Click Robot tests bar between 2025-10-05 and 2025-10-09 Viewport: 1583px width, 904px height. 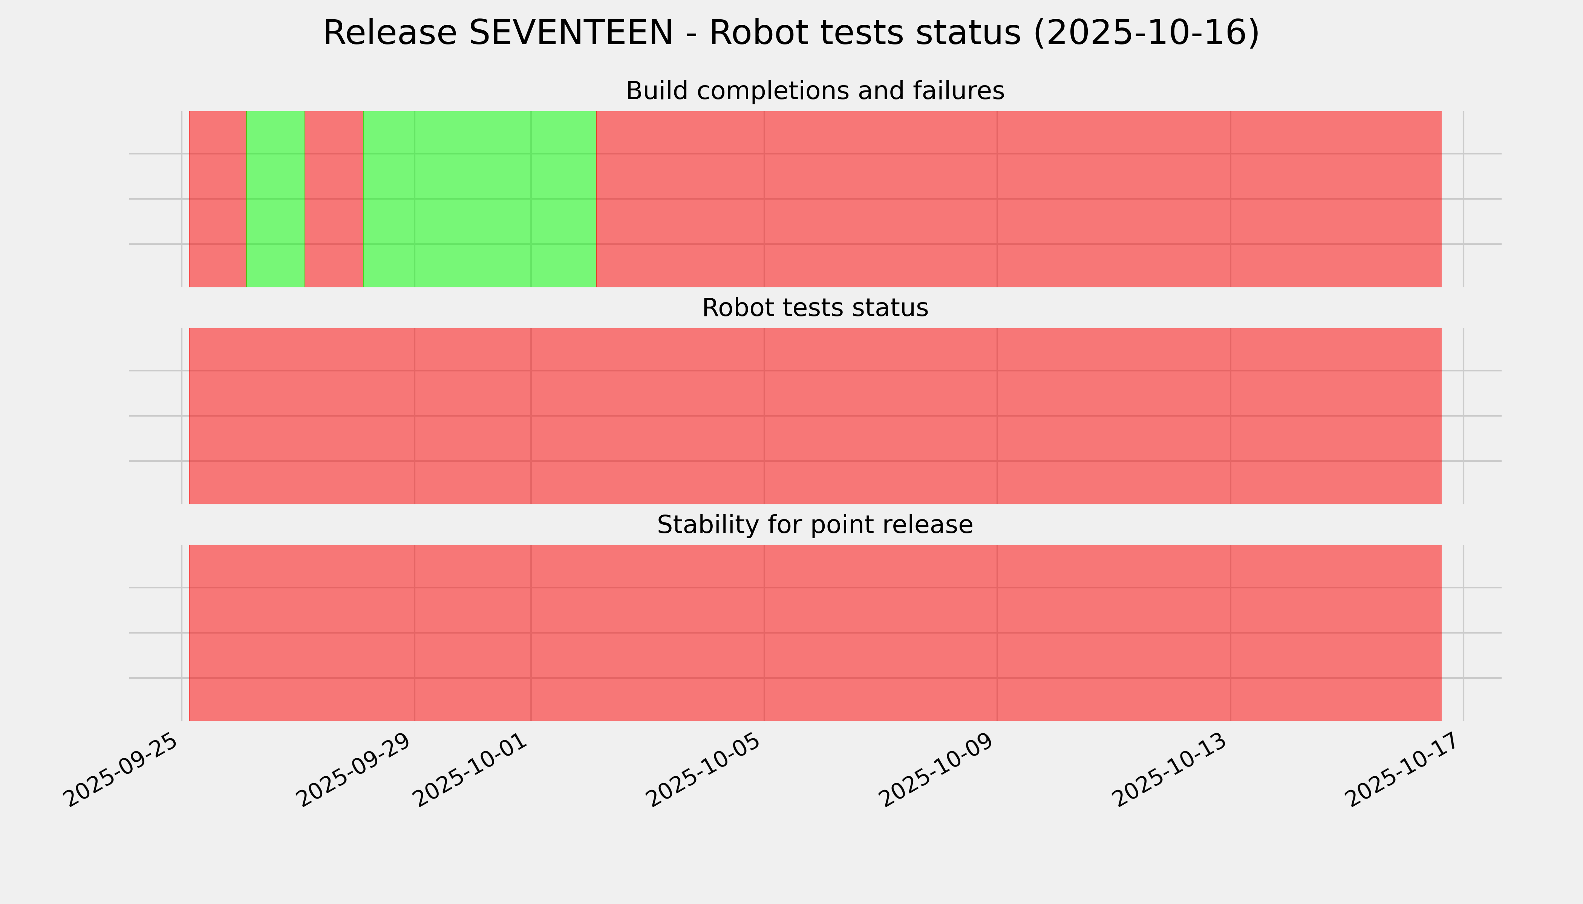880,416
